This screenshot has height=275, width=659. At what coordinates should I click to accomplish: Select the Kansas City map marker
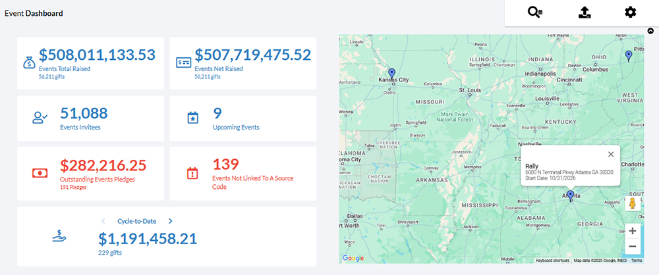(x=392, y=75)
